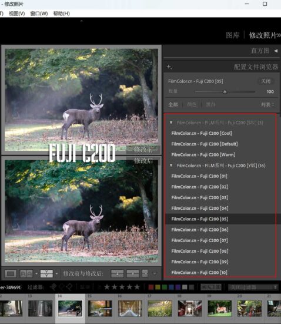The image size is (281, 324).
Task: Switch to loupe view mode in toolbar
Action: (11, 274)
